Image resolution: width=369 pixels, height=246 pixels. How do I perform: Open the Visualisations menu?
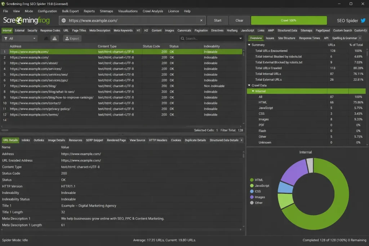[x=128, y=11]
